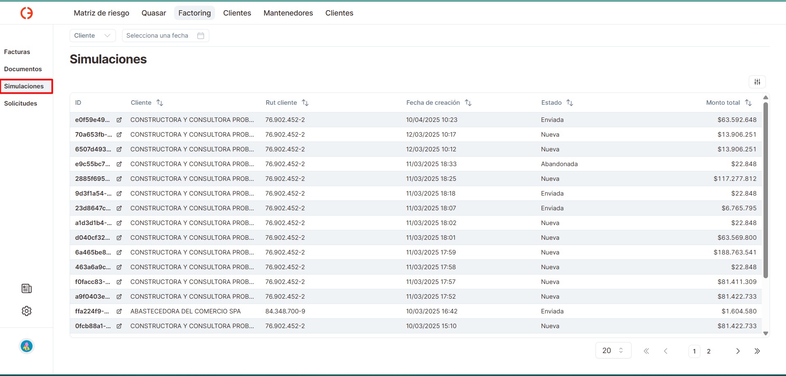Go to page 2 of results
Viewport: 786px width, 376px height.
pyautogui.click(x=709, y=351)
